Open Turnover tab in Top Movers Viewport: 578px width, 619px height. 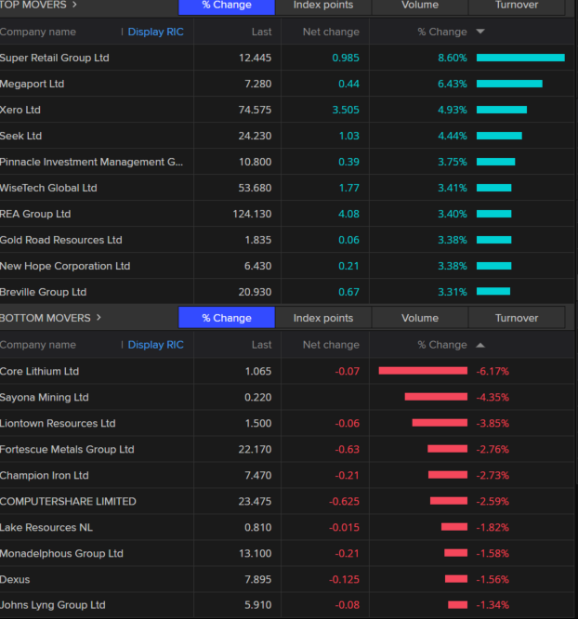click(517, 6)
